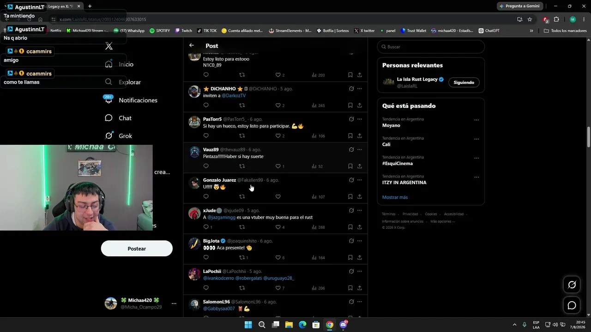Share Vauz89's post

tap(360, 166)
